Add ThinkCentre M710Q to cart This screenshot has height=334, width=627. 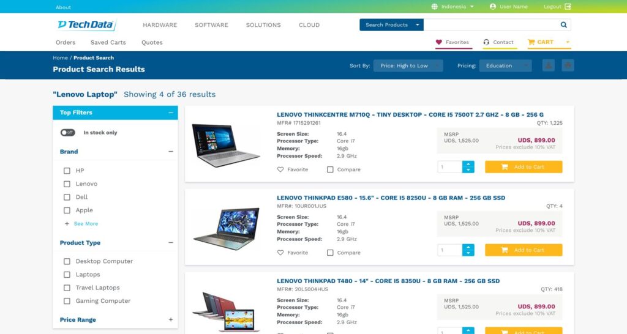coord(524,167)
